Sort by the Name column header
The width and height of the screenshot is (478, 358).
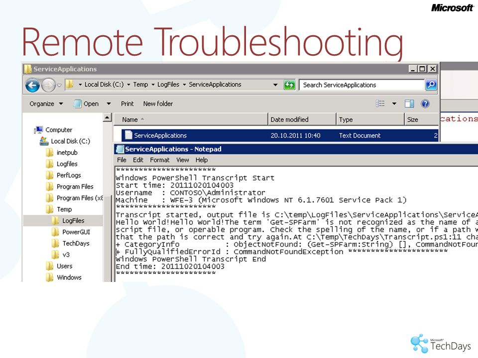[x=191, y=120]
